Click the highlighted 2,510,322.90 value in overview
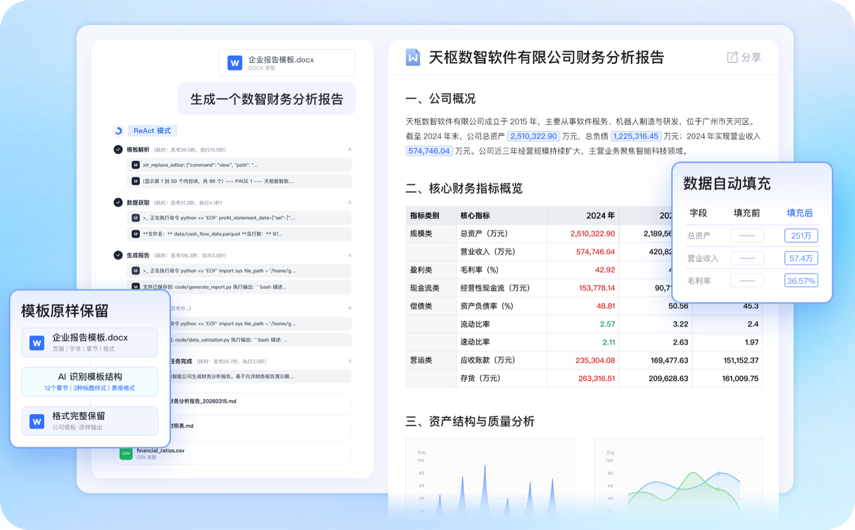The height and width of the screenshot is (530, 855). tap(533, 136)
